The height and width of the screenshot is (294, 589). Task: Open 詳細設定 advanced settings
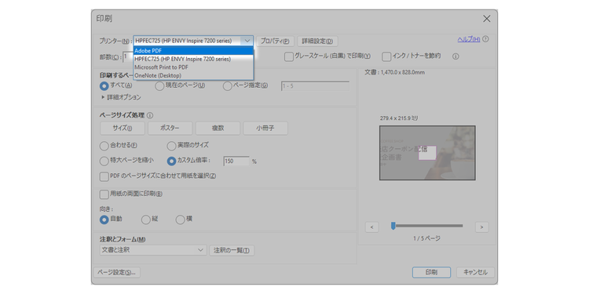tap(317, 41)
